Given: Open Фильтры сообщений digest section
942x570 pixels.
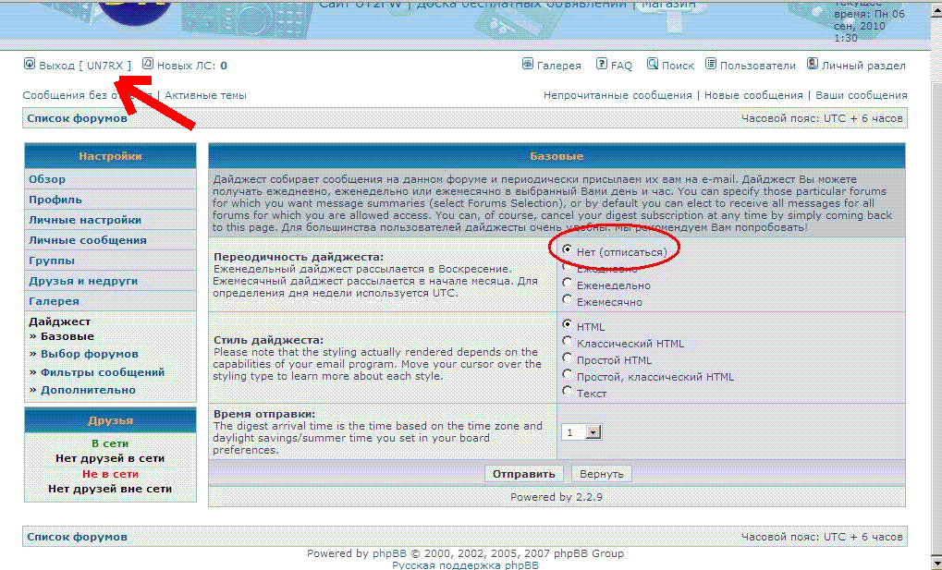Looking at the screenshot, I should (102, 372).
